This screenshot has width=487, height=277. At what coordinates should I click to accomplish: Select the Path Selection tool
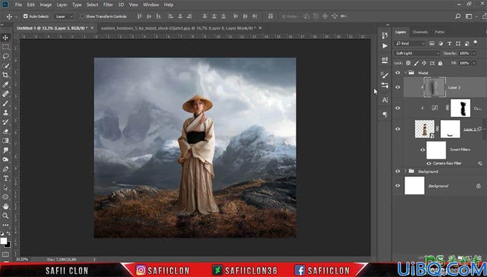point(6,188)
